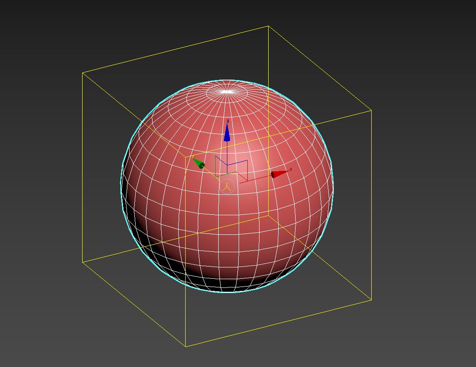
Task: Select the green Y-axis cone handle
Action: coord(199,163)
